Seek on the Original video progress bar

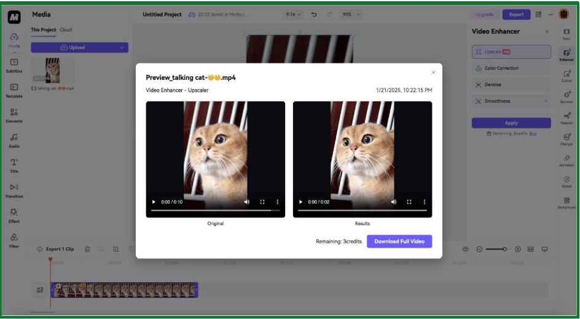[215, 210]
